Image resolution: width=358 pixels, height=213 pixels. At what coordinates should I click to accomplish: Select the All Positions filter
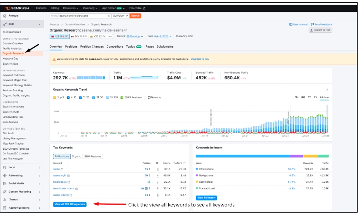62,157
